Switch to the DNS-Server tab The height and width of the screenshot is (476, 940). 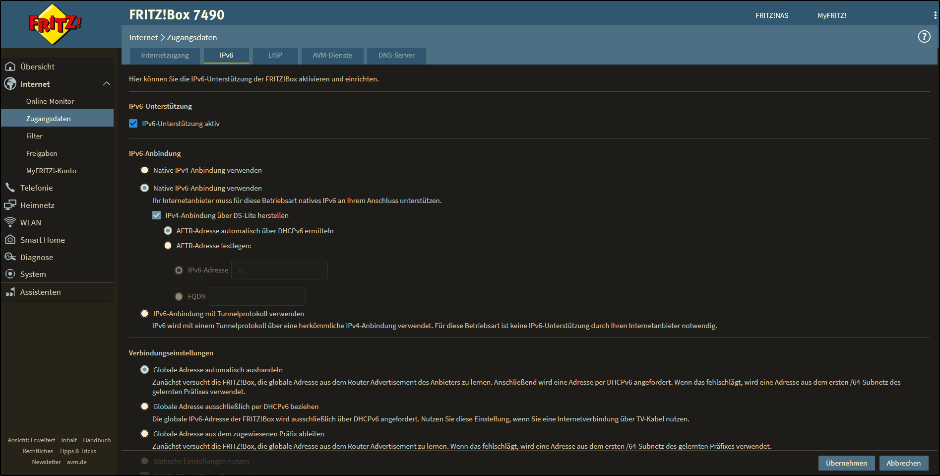(396, 56)
